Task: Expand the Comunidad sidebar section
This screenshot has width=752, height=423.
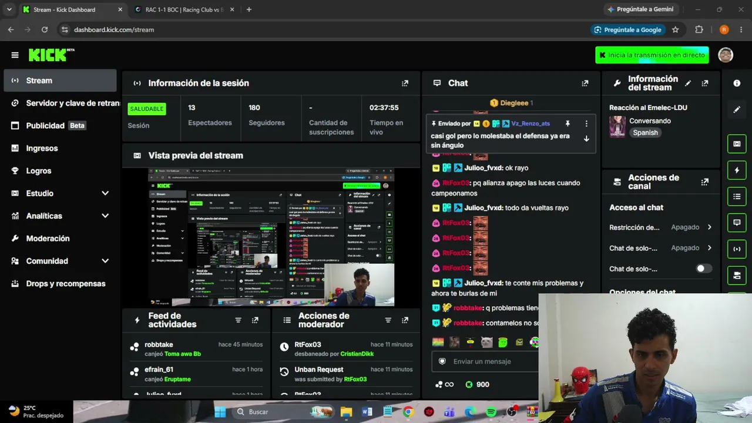Action: click(x=105, y=261)
